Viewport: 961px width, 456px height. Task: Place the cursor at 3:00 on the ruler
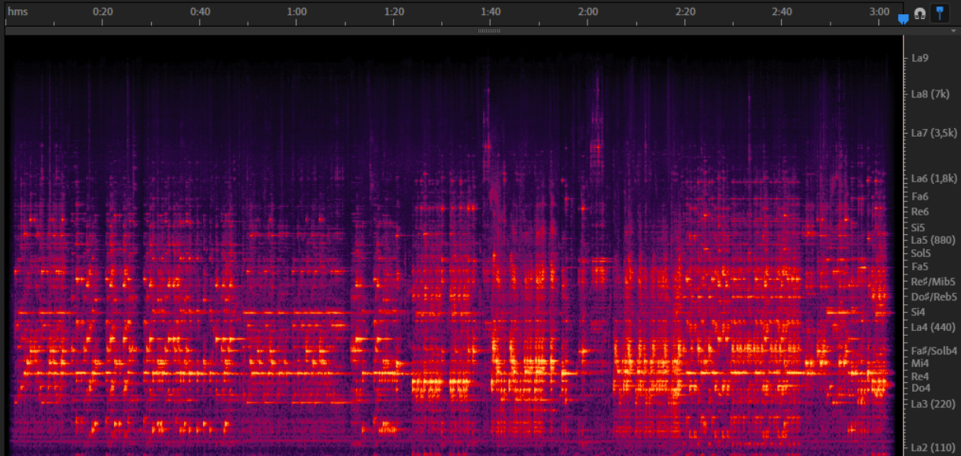click(879, 13)
